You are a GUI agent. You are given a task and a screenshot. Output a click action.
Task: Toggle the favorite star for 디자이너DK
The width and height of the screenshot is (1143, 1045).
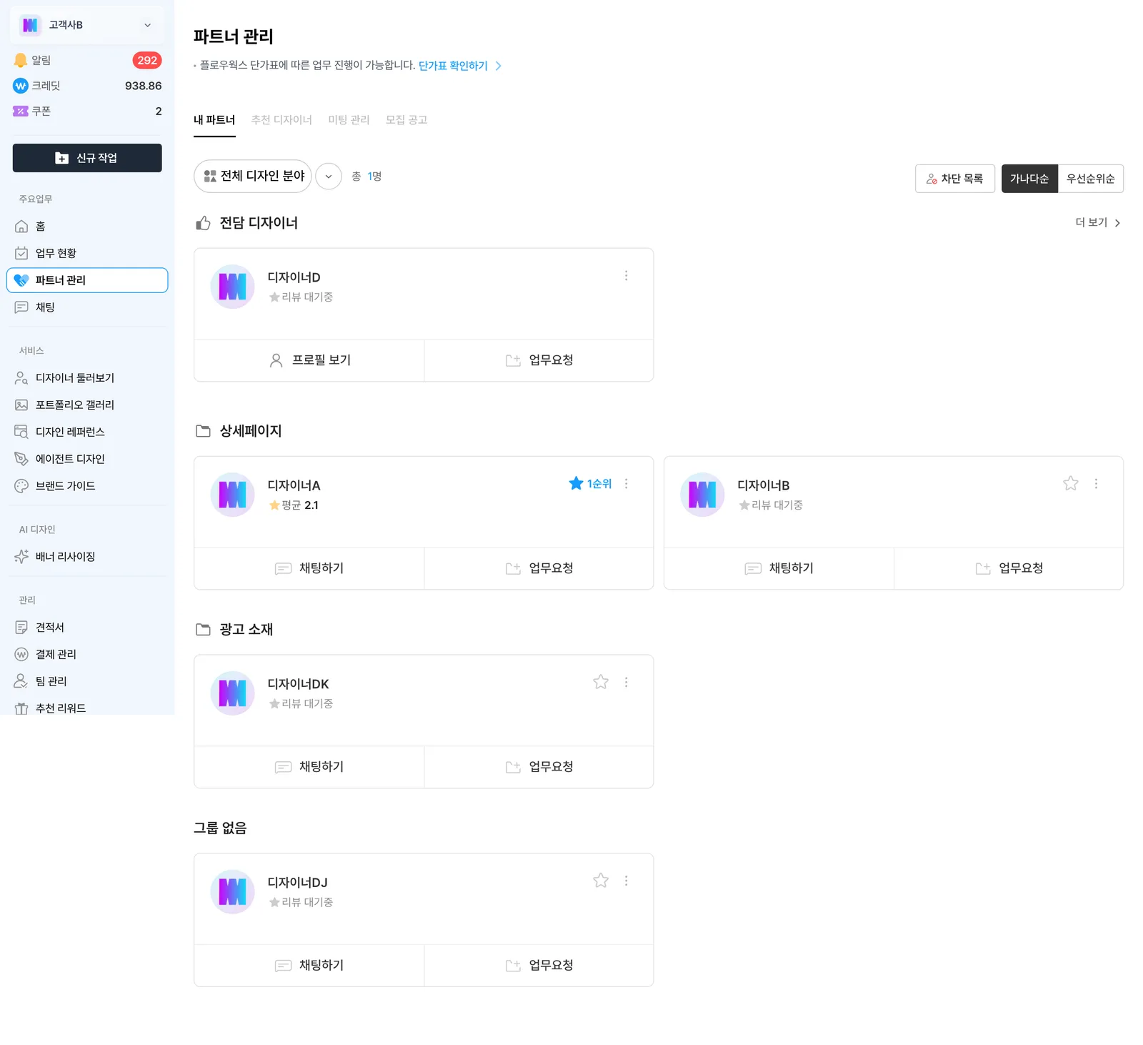coord(601,683)
